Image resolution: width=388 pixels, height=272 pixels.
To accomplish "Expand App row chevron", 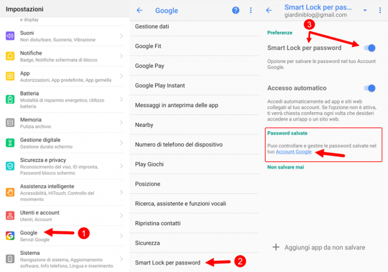I will [121, 76].
